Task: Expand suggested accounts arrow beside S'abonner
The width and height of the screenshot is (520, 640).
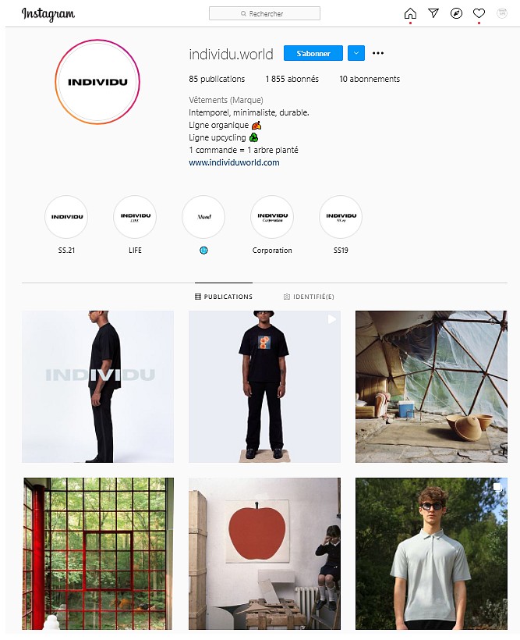Action: [356, 53]
